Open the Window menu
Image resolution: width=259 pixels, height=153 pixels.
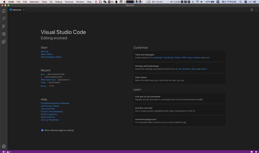click(x=80, y=2)
